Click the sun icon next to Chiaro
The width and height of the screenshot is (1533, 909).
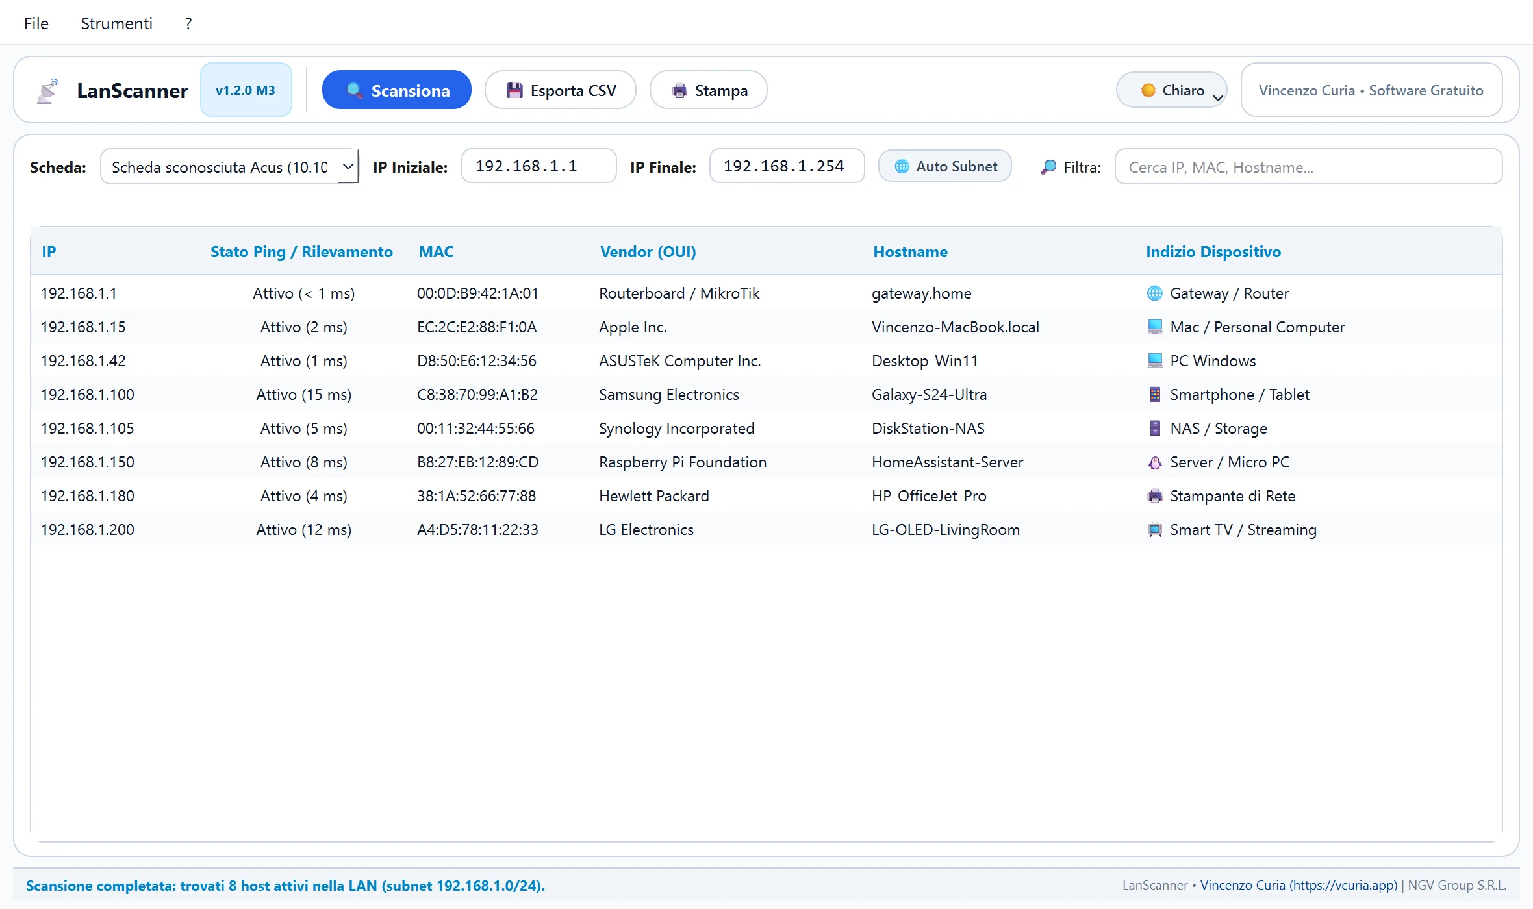tap(1148, 90)
